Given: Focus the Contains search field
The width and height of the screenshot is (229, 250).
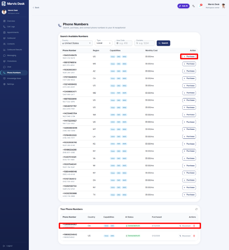Looking at the screenshot, I should click(x=144, y=43).
